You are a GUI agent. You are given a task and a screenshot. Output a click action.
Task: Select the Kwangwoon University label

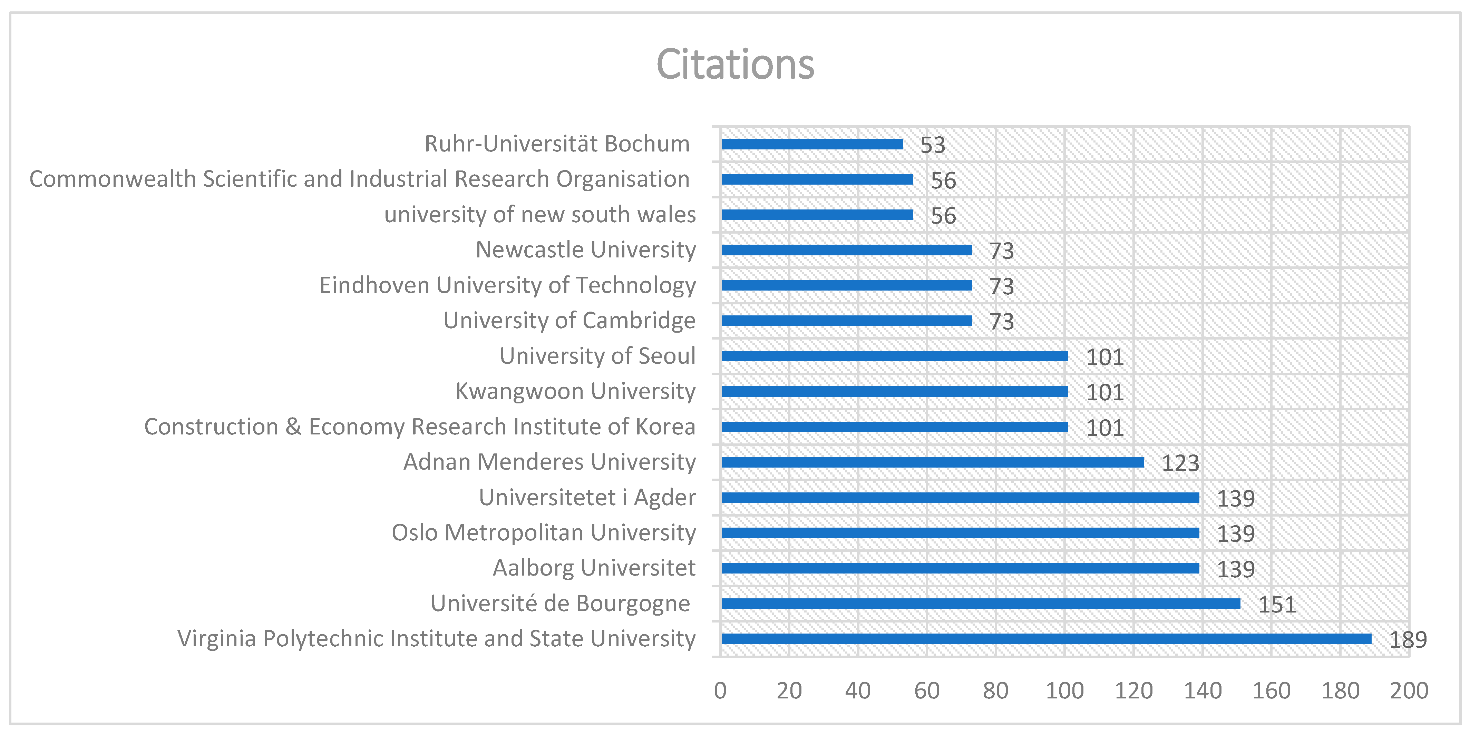pos(575,391)
